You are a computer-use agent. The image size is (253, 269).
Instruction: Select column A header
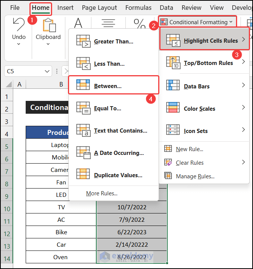click(20, 84)
